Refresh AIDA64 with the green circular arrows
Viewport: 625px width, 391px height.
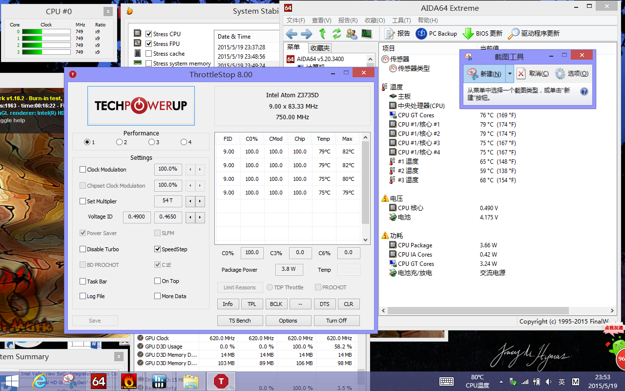click(x=337, y=34)
